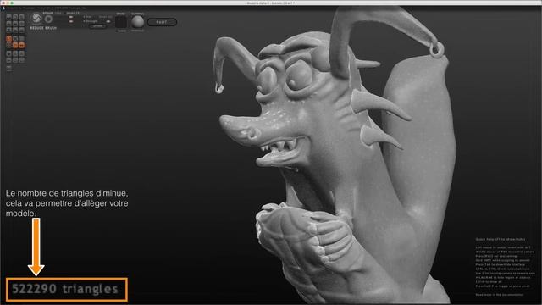Click the Open file icon
This screenshot has width=542, height=305.
point(9,60)
